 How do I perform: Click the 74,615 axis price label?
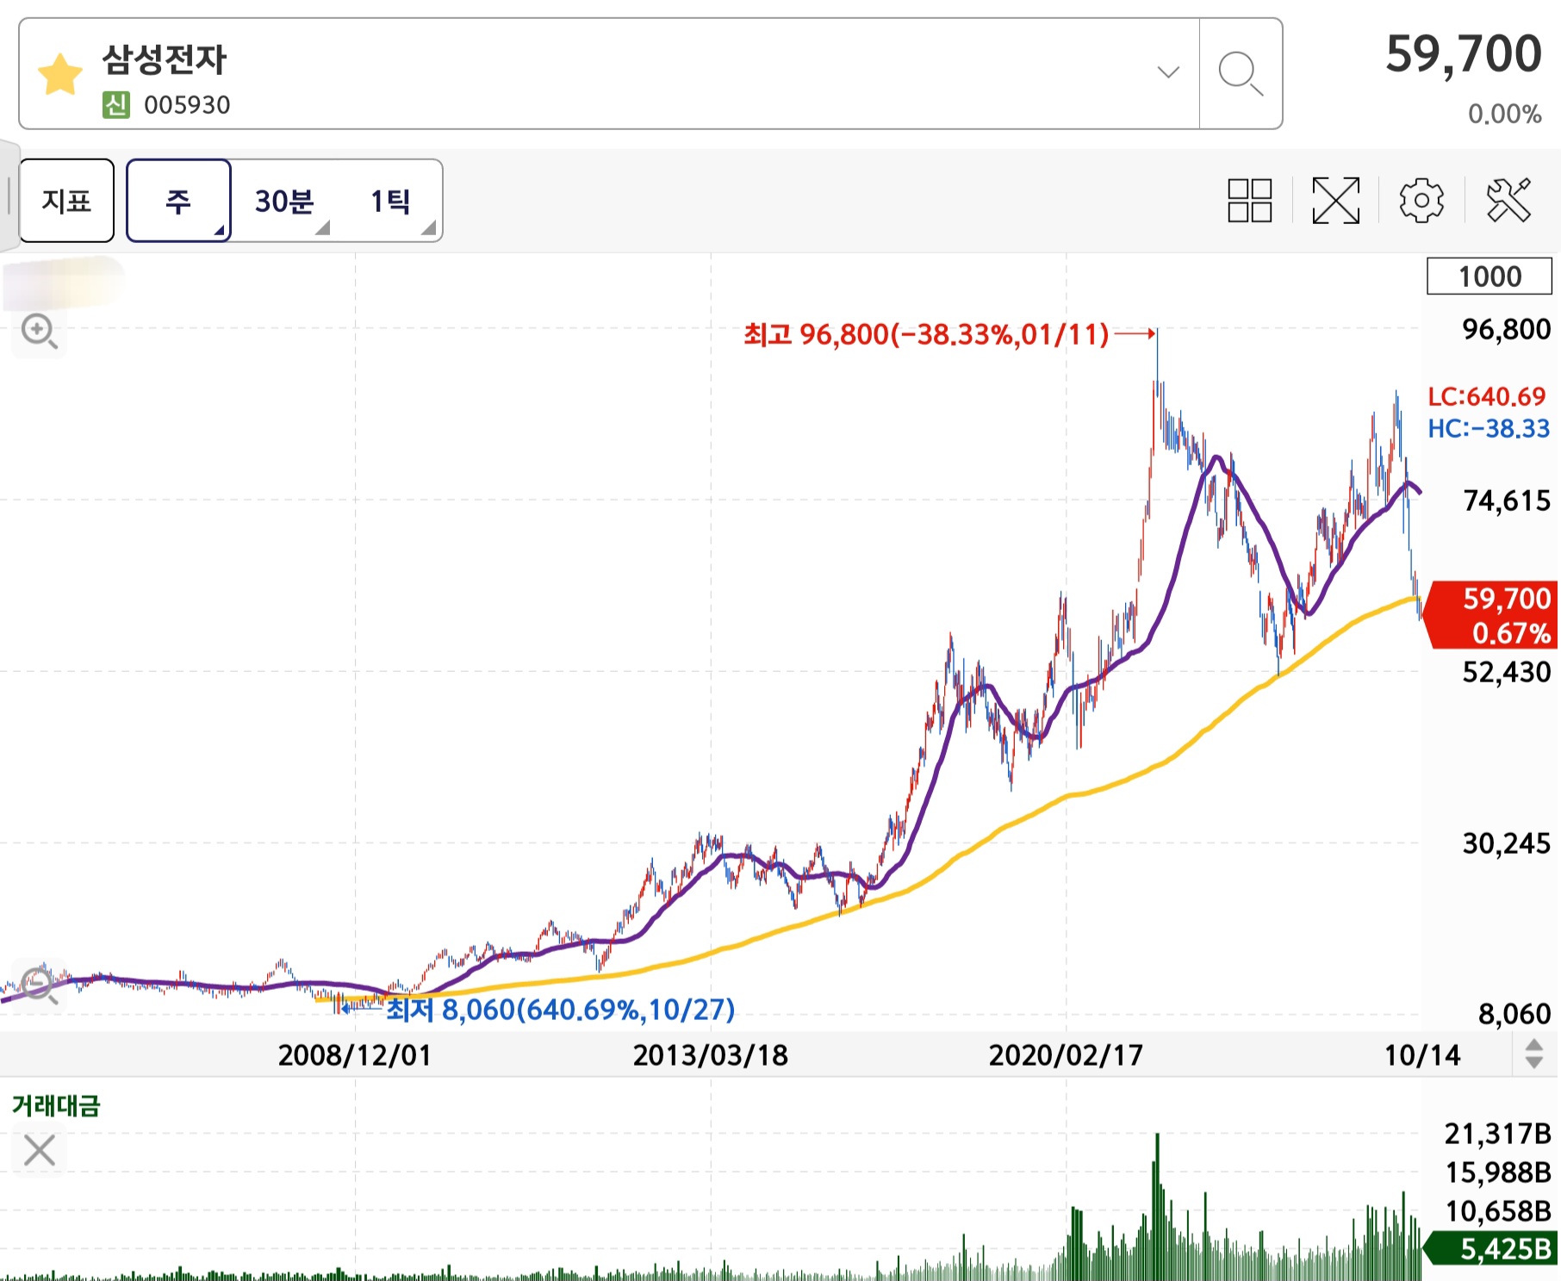[x=1507, y=501]
